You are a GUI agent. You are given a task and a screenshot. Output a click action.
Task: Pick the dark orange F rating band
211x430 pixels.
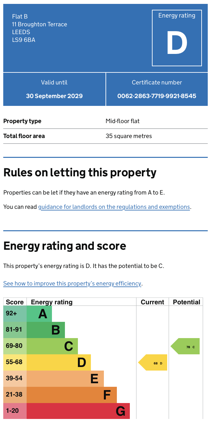[x=72, y=395]
